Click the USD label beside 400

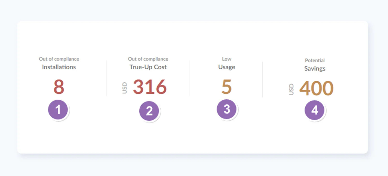[292, 89]
